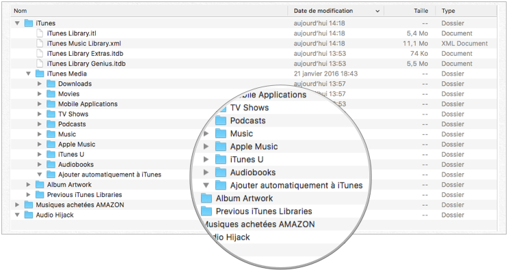
Task: Collapse the iTunes root folder triangle
Action: click(x=17, y=23)
